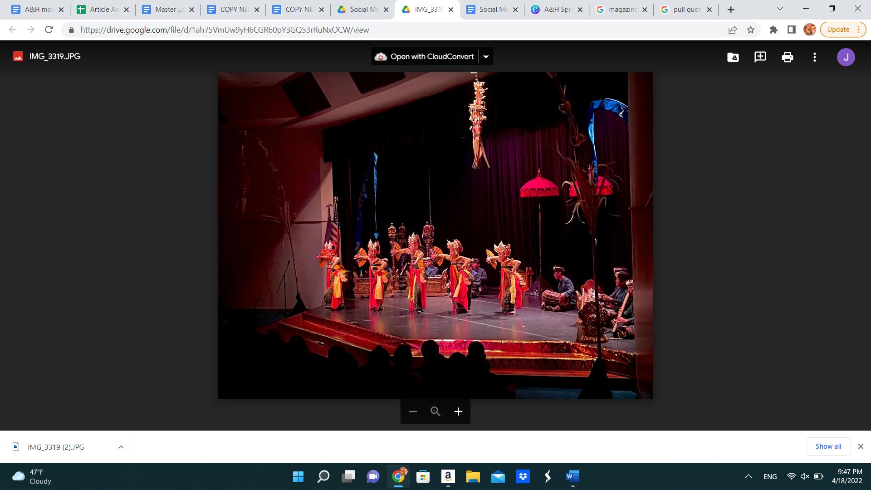Open Microsoft Word from the taskbar
871x490 pixels.
[x=573, y=476]
